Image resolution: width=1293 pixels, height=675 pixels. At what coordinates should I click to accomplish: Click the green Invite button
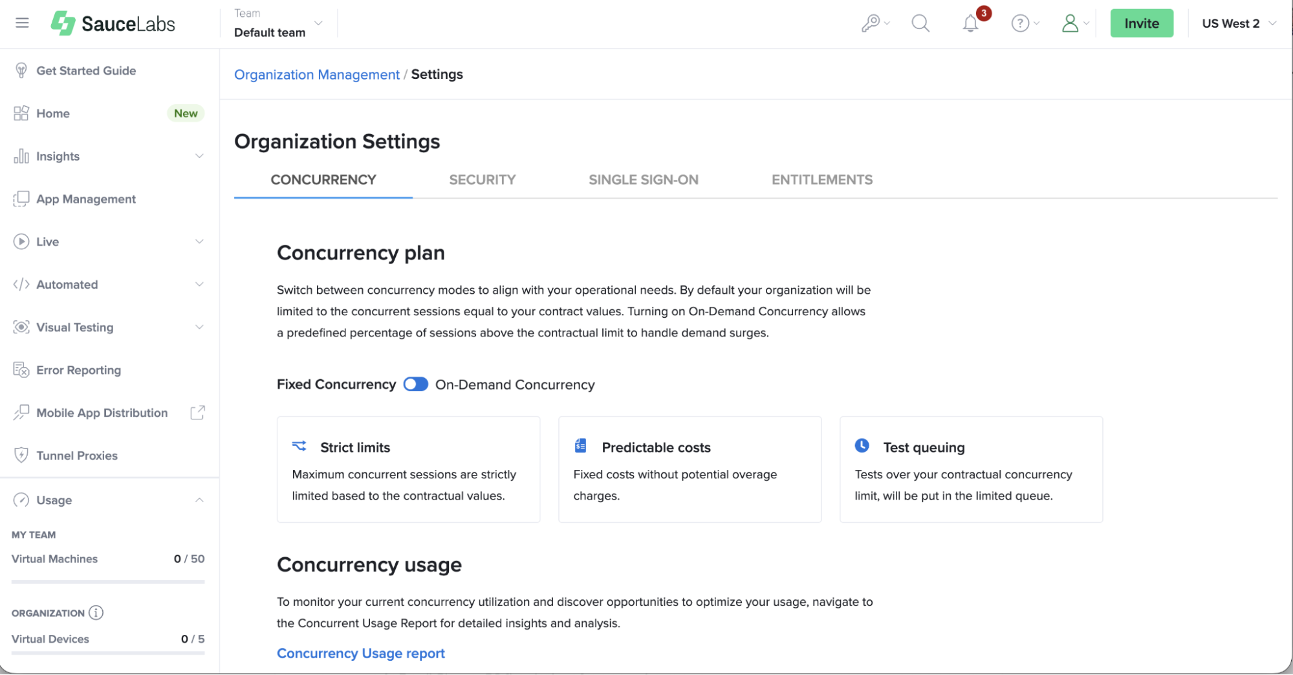tap(1141, 24)
